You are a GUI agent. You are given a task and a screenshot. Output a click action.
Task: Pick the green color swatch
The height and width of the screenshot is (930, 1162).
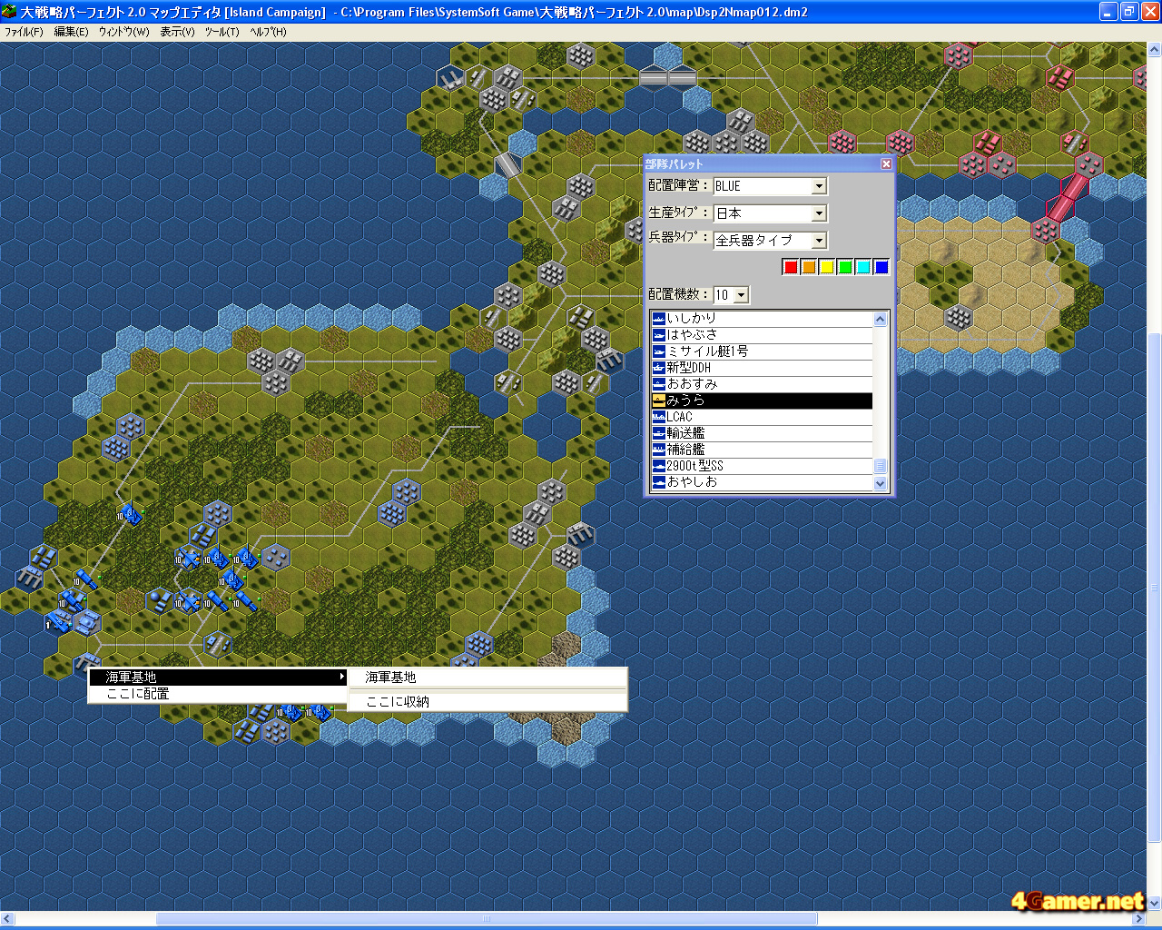pyautogui.click(x=845, y=267)
